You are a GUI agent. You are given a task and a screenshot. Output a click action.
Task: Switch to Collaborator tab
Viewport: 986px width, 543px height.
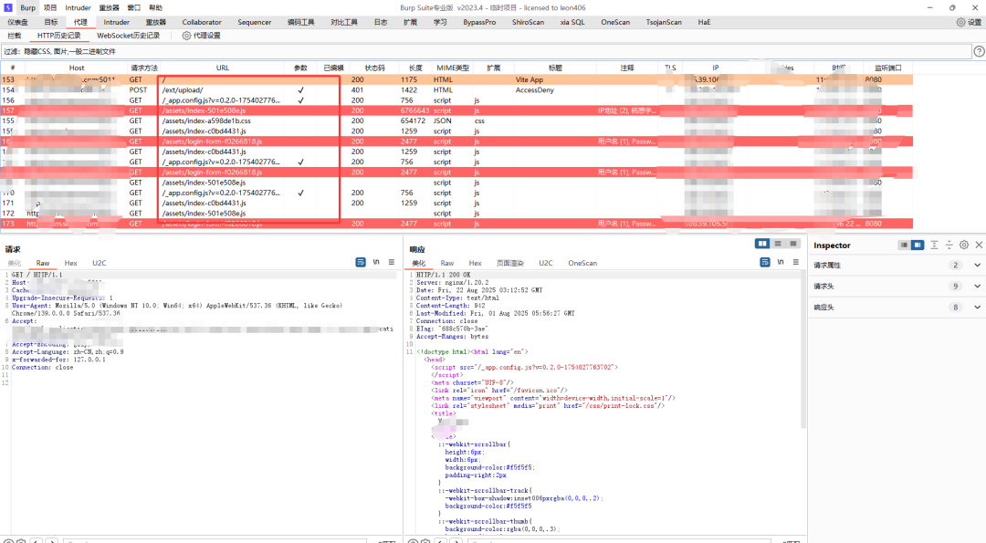point(202,22)
